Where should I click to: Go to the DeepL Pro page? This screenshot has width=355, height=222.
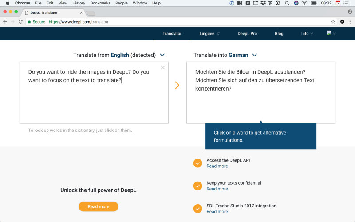[x=247, y=34]
